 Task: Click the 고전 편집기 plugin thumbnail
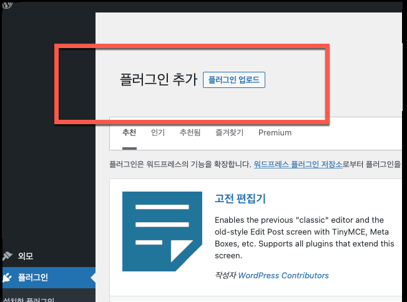[162, 231]
